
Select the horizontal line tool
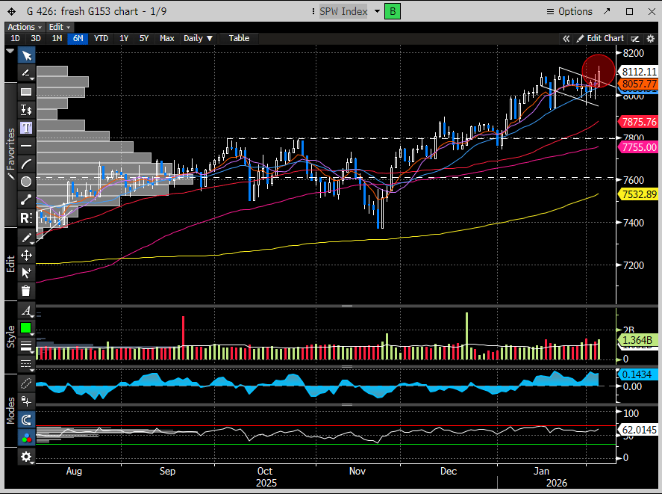coord(26,146)
